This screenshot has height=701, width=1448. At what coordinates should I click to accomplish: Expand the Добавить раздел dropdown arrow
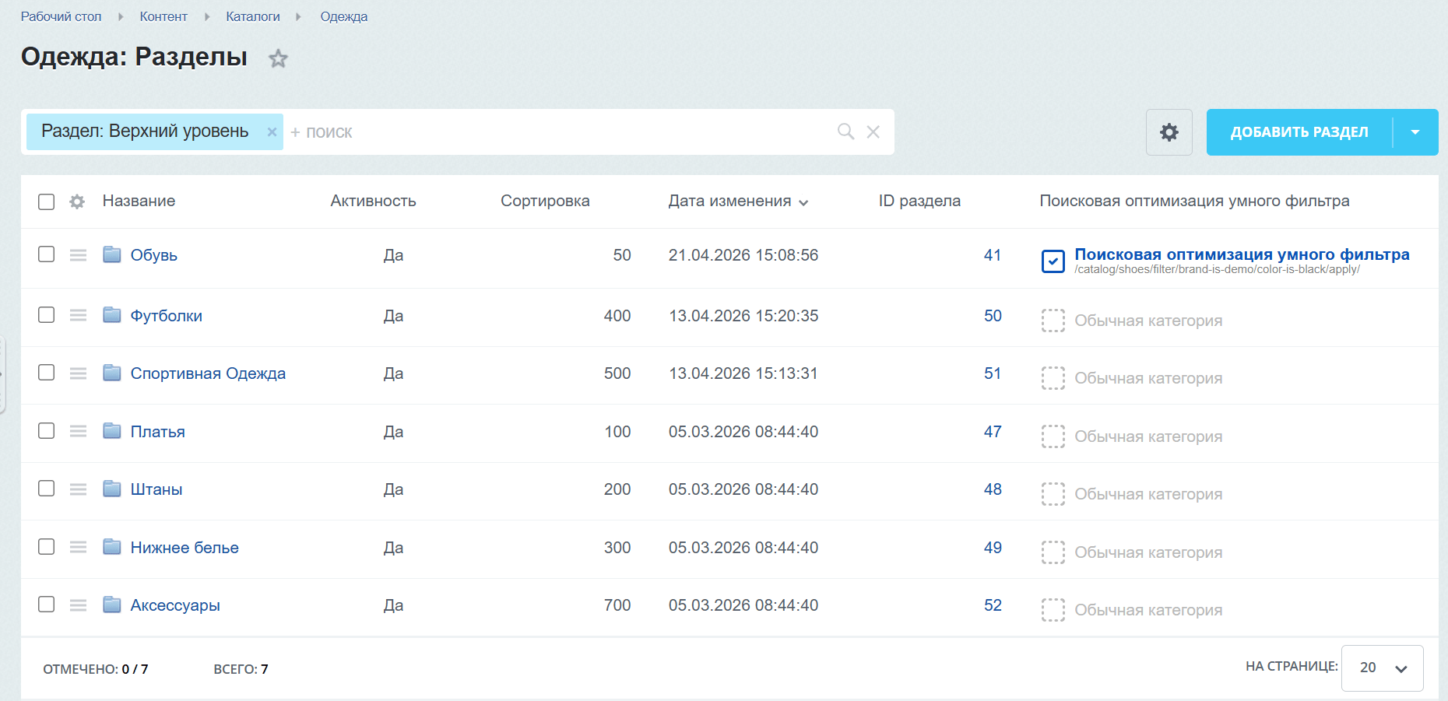tap(1415, 132)
